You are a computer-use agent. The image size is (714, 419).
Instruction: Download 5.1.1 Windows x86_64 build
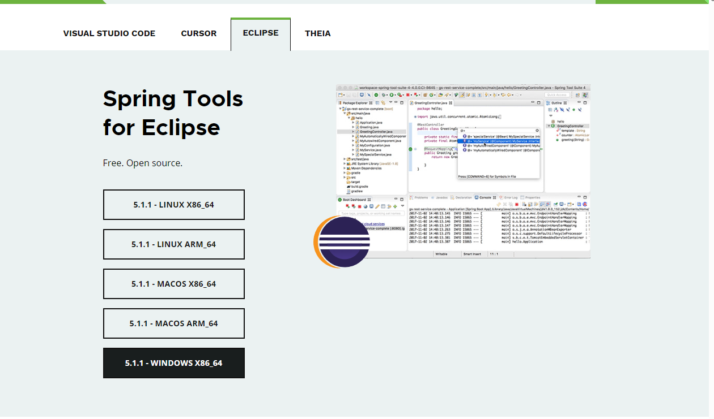(x=174, y=363)
